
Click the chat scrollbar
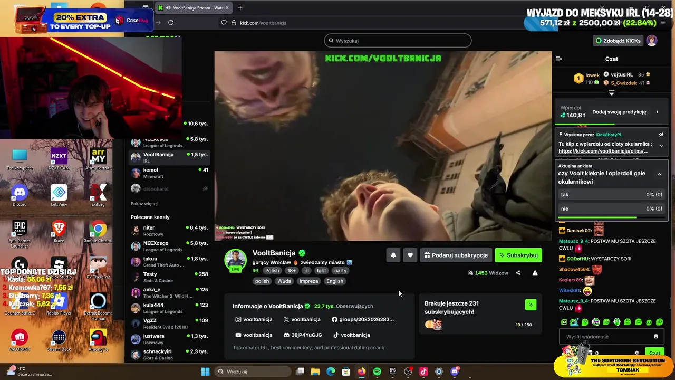pyautogui.click(x=670, y=303)
